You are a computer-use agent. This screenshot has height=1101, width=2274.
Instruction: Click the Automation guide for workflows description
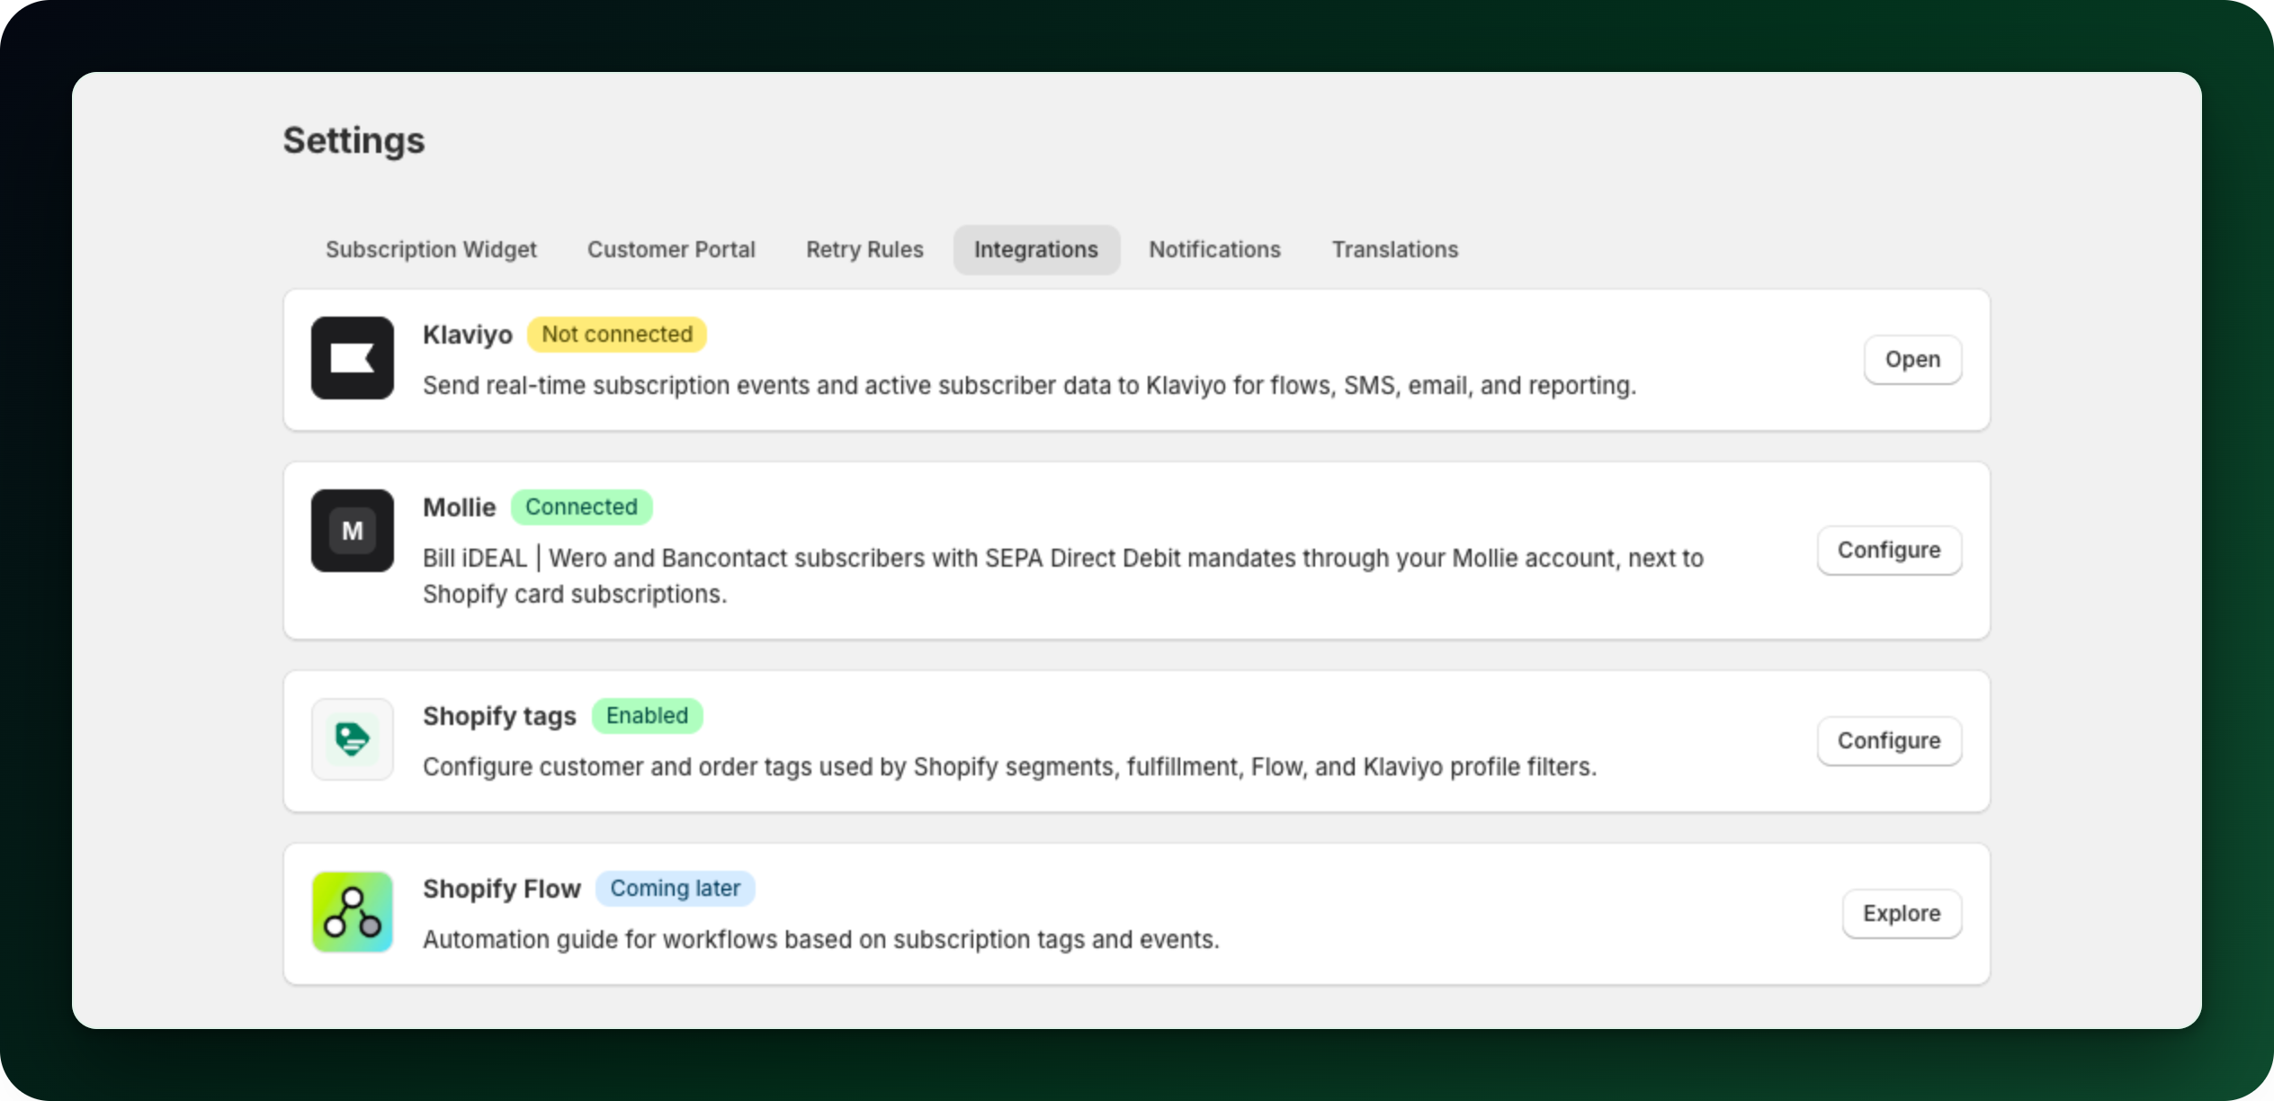[821, 940]
